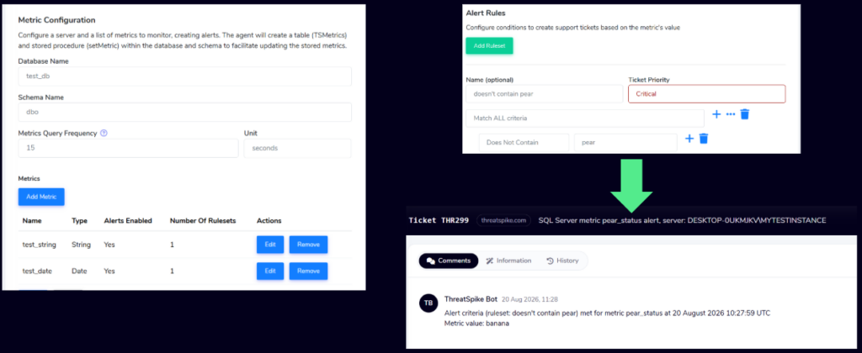862x353 pixels.
Task: Switch to the History tab
Action: 562,261
